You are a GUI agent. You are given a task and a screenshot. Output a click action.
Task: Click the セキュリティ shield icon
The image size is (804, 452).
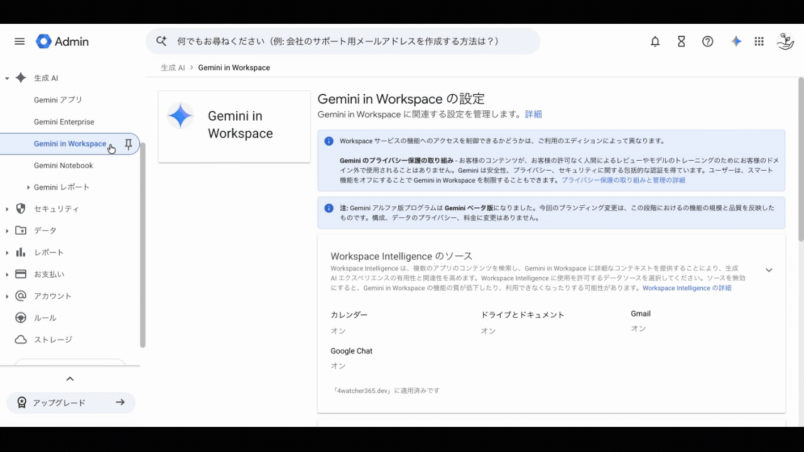(x=21, y=208)
